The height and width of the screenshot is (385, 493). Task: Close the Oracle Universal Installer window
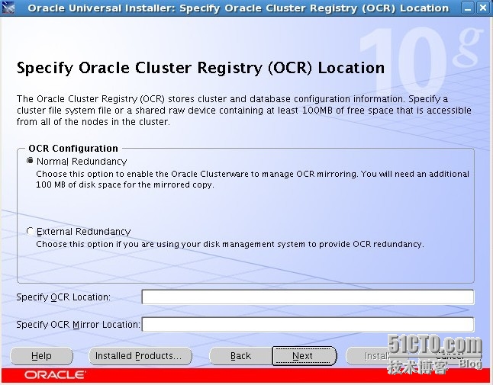[483, 8]
